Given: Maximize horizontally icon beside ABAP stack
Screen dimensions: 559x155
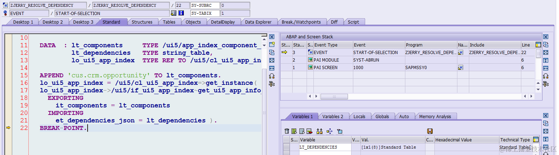Looking at the screenshot, I should [x=546, y=68].
